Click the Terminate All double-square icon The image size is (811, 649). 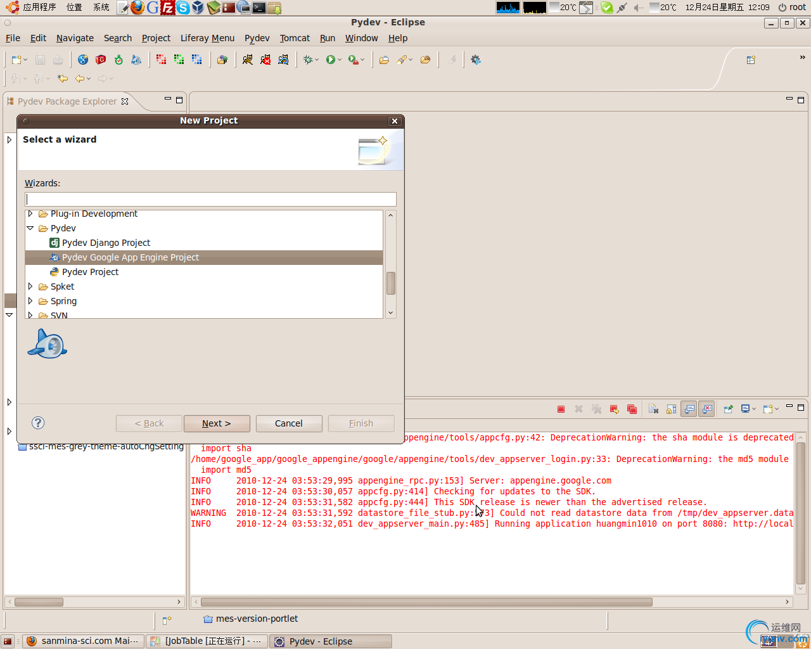(x=632, y=409)
